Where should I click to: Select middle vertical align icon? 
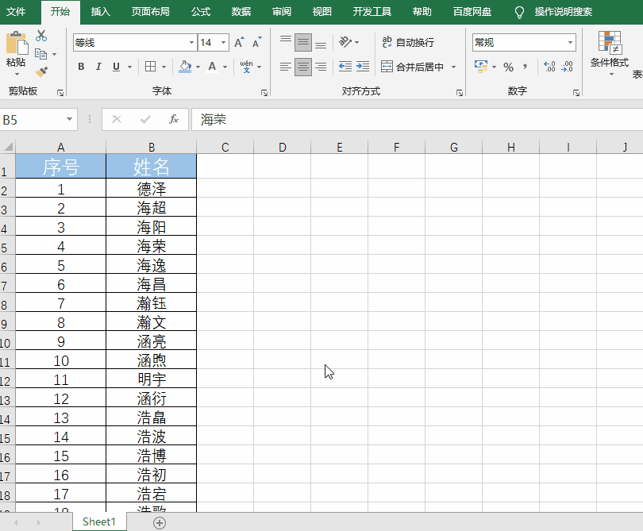coord(303,42)
